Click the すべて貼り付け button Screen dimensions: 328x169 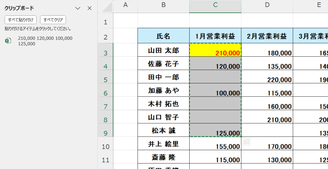(x=20, y=20)
